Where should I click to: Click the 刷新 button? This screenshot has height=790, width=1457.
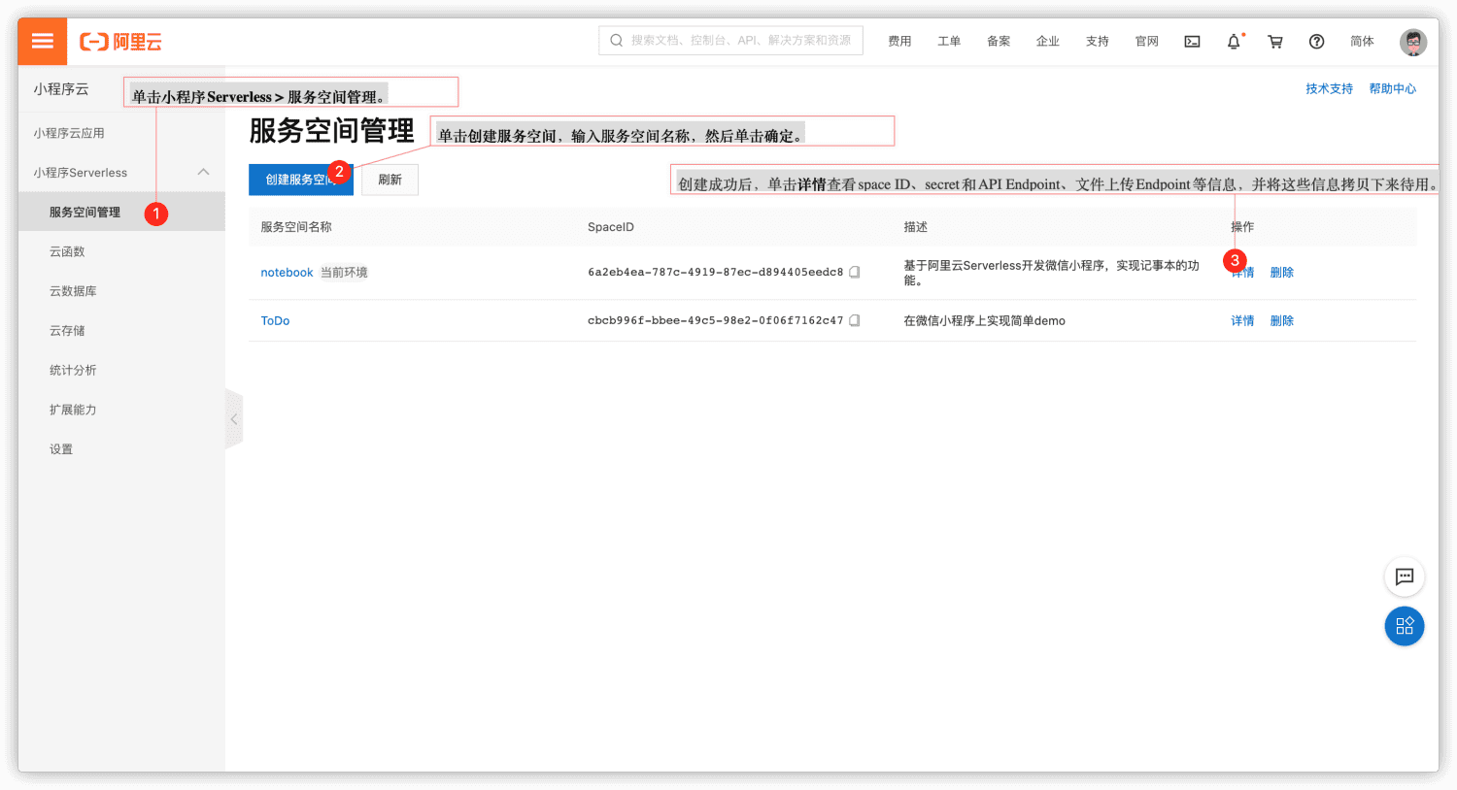390,180
